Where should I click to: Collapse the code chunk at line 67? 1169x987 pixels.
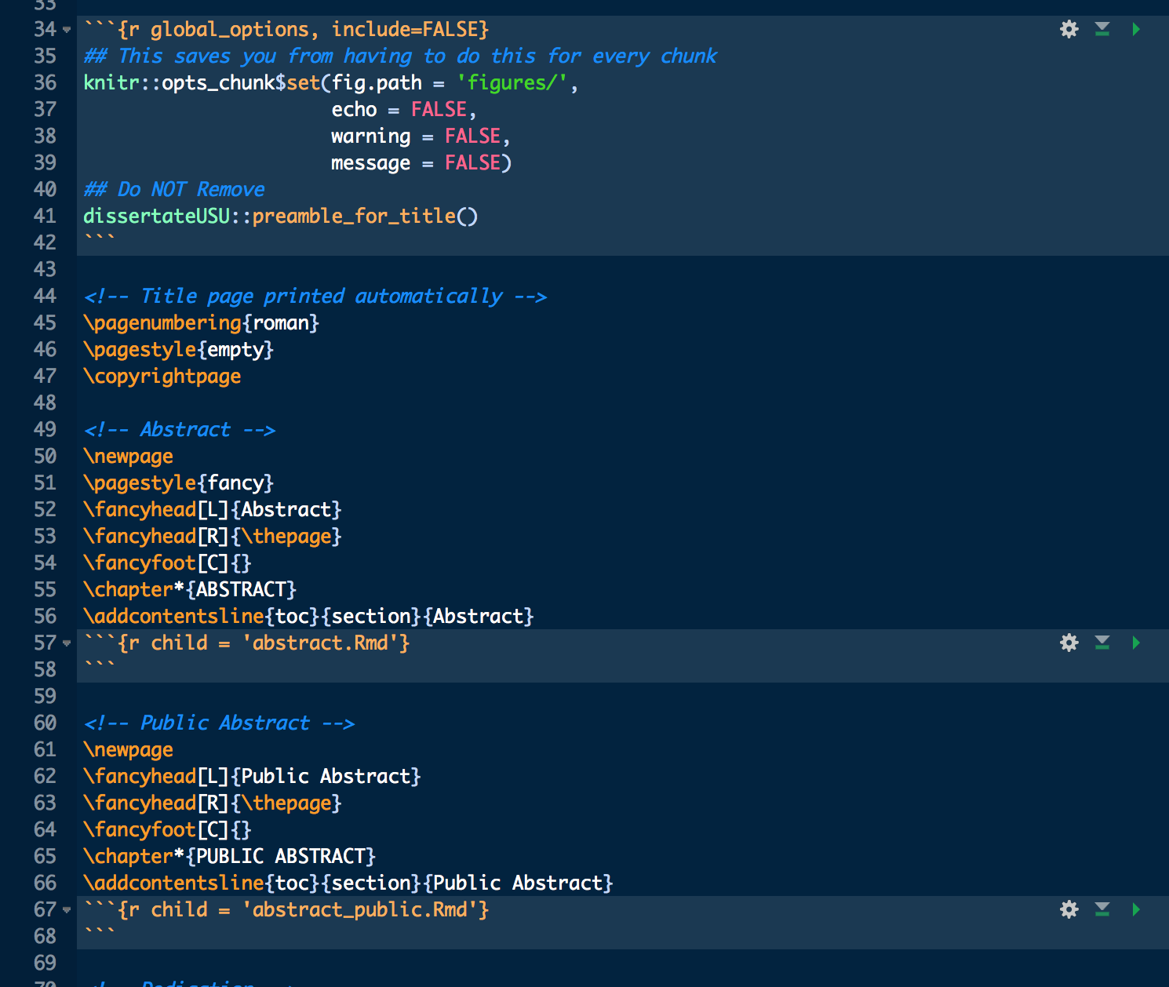[67, 911]
